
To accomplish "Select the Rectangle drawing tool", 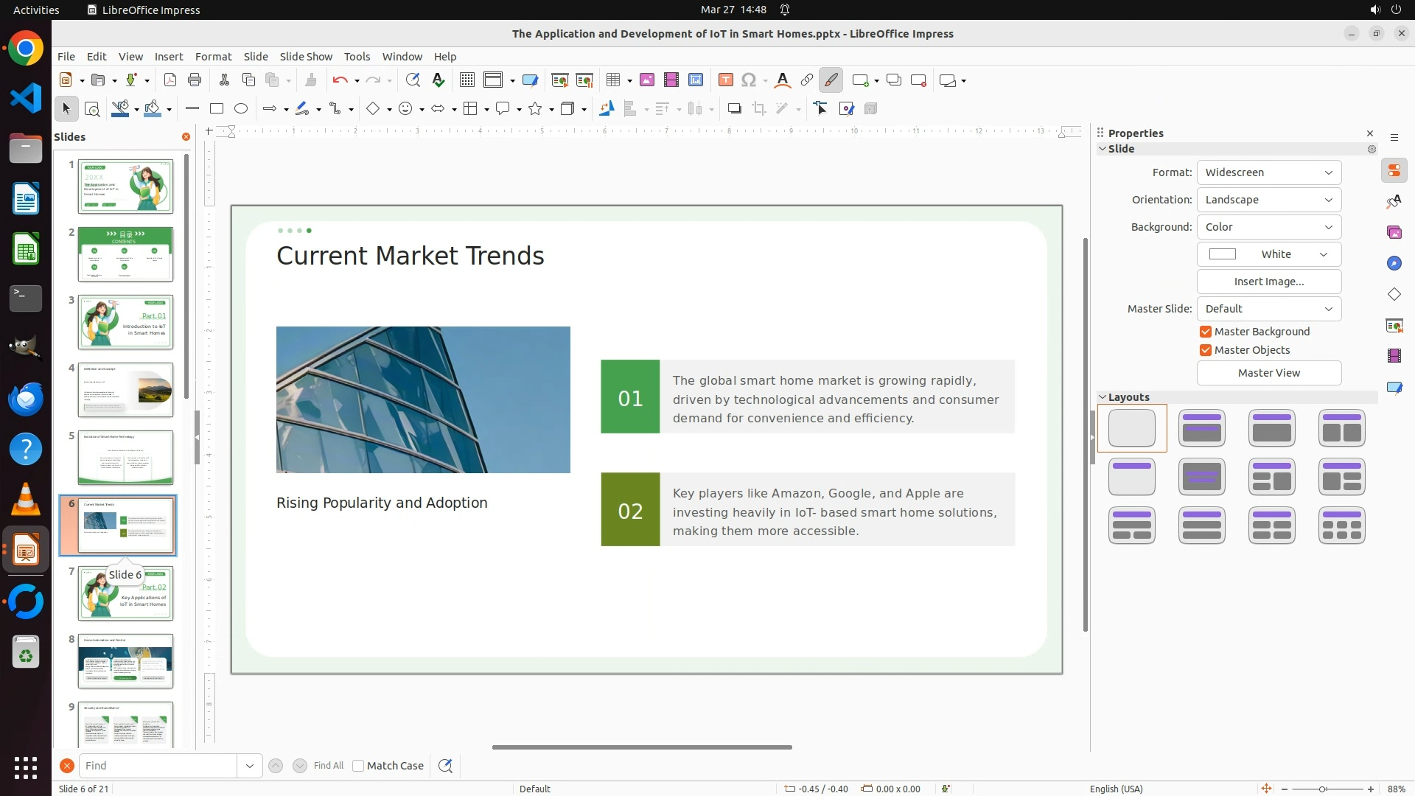I will (x=217, y=109).
